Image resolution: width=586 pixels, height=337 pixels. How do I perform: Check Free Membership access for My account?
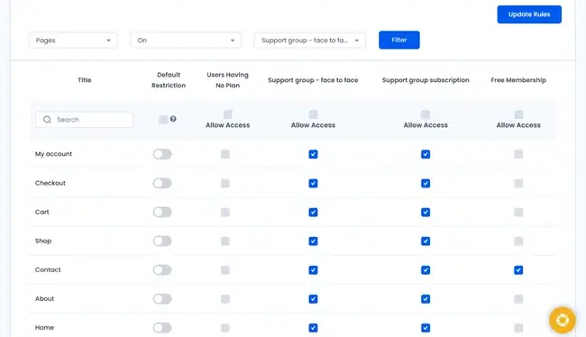coord(518,154)
